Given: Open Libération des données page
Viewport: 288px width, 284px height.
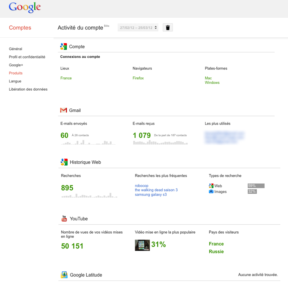Looking at the screenshot, I should coord(28,89).
